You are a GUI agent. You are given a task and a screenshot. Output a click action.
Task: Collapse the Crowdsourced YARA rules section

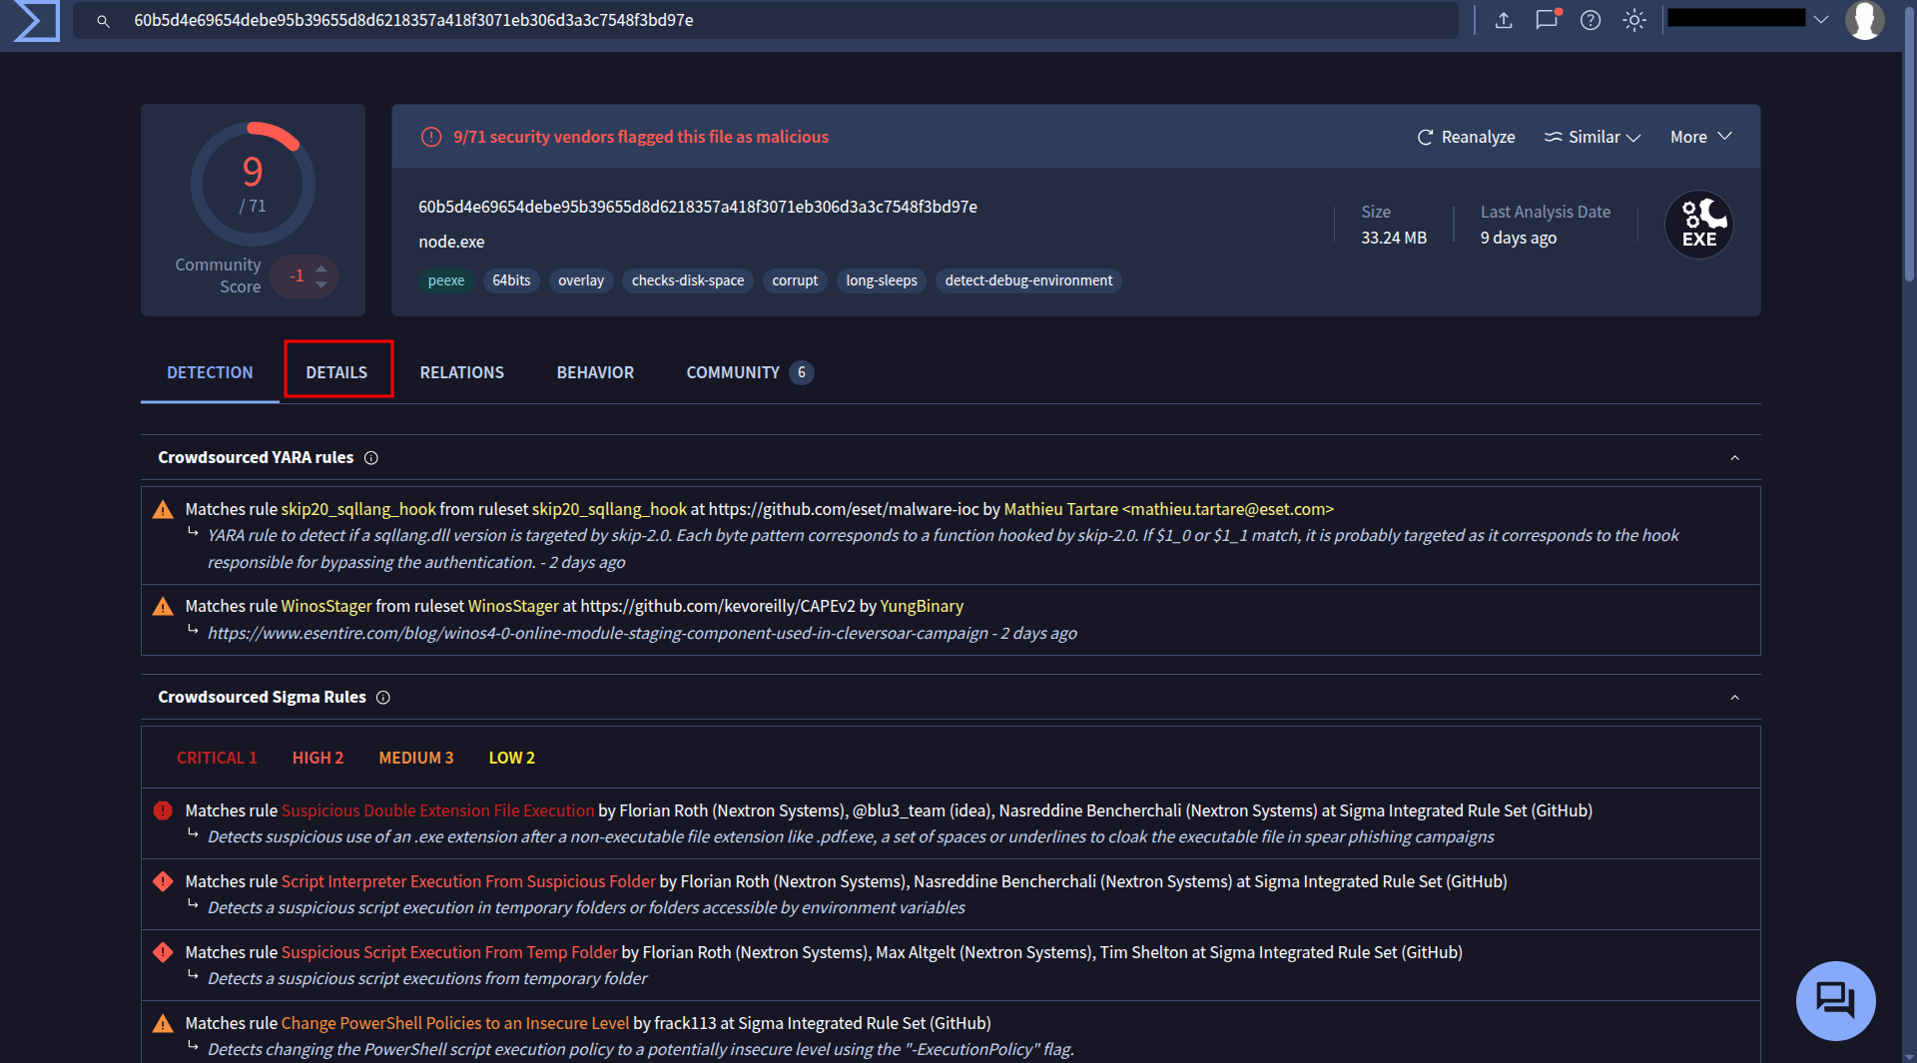[1735, 457]
